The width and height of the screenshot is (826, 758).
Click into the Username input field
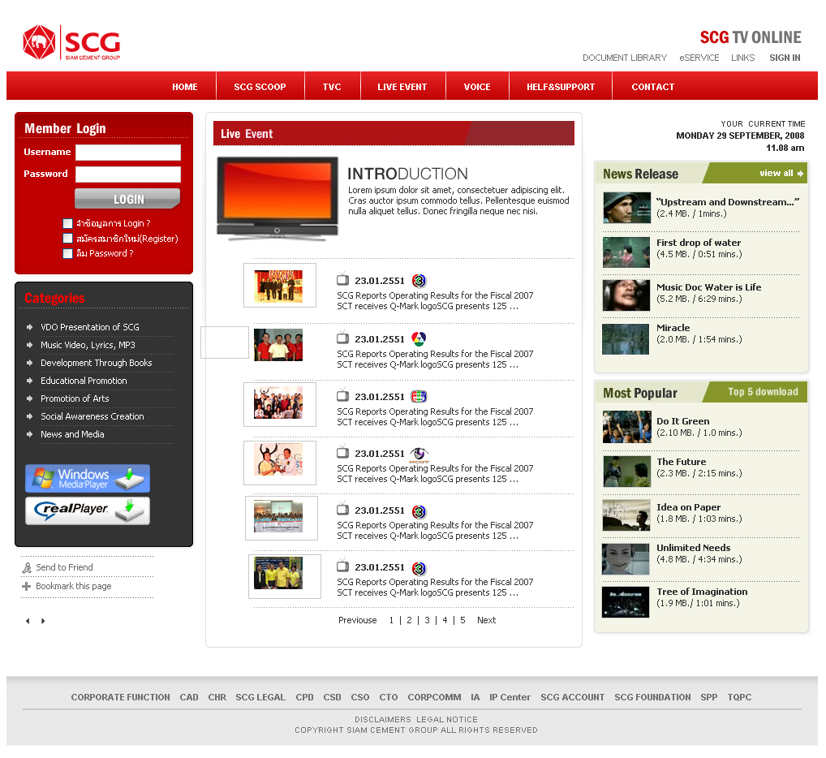[x=128, y=153]
